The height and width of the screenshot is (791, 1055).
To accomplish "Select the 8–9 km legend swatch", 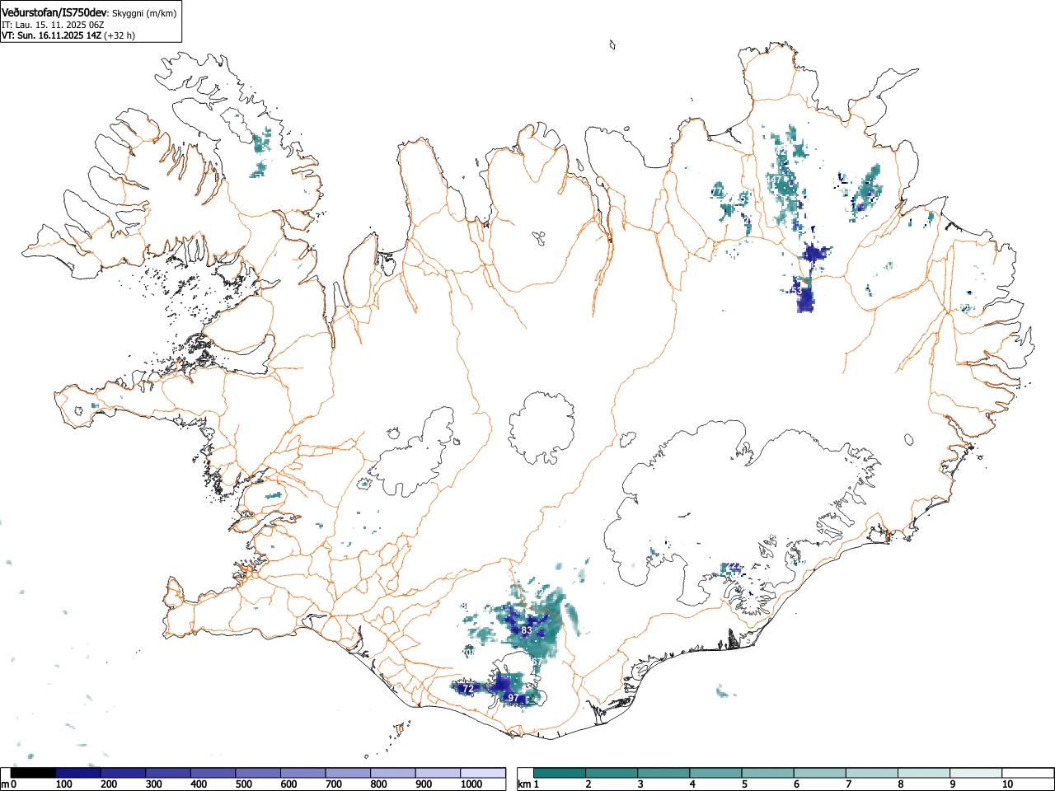I will 923,773.
